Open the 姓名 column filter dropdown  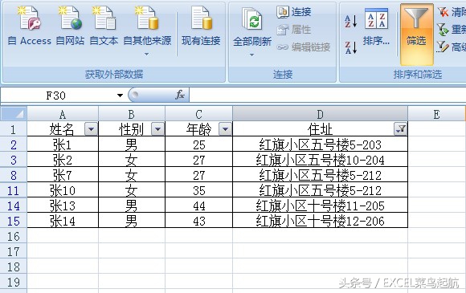(91, 129)
